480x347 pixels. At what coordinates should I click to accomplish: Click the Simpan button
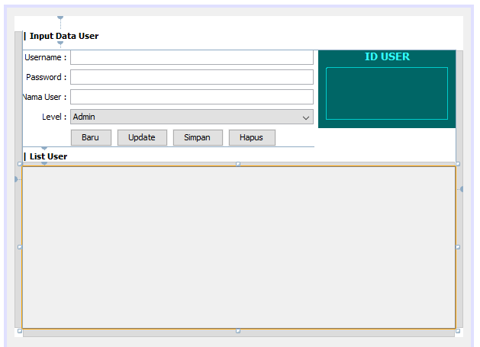click(x=198, y=138)
